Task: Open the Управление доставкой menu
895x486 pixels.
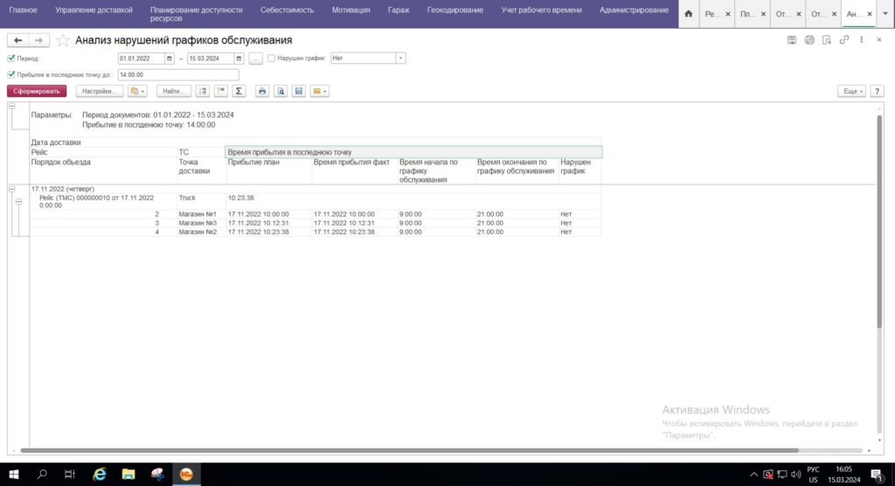Action: coord(94,10)
